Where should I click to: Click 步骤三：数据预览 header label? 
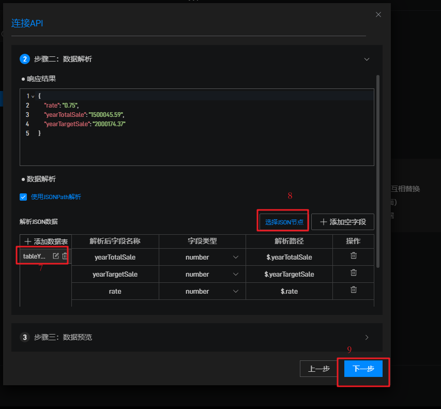[x=63, y=337]
